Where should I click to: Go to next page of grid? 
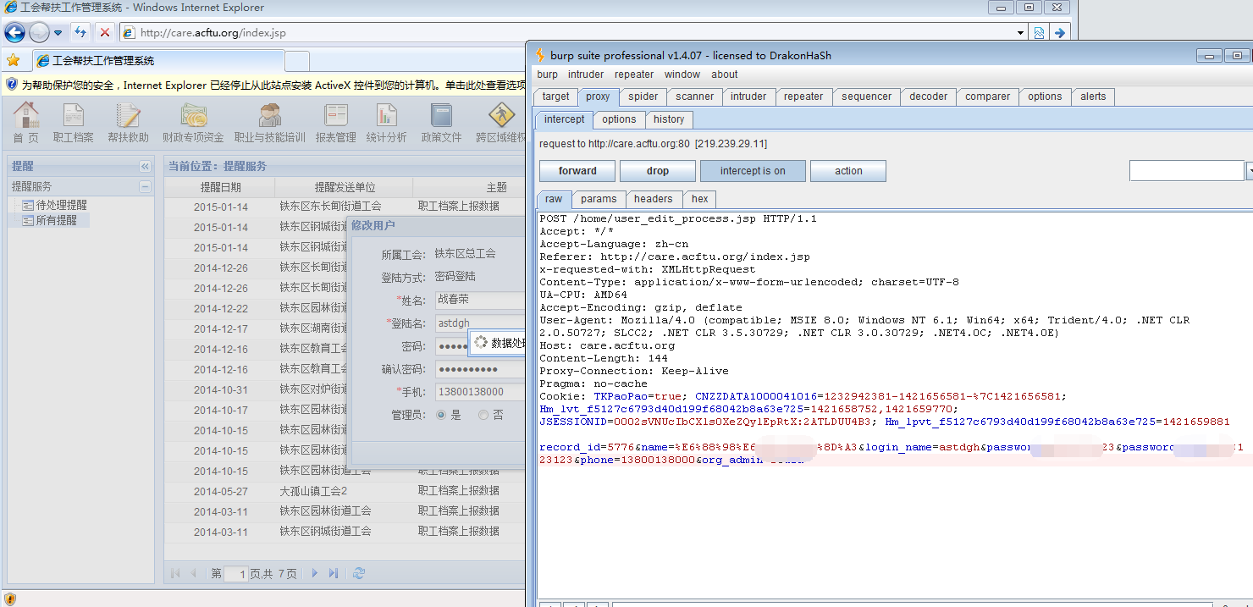315,573
